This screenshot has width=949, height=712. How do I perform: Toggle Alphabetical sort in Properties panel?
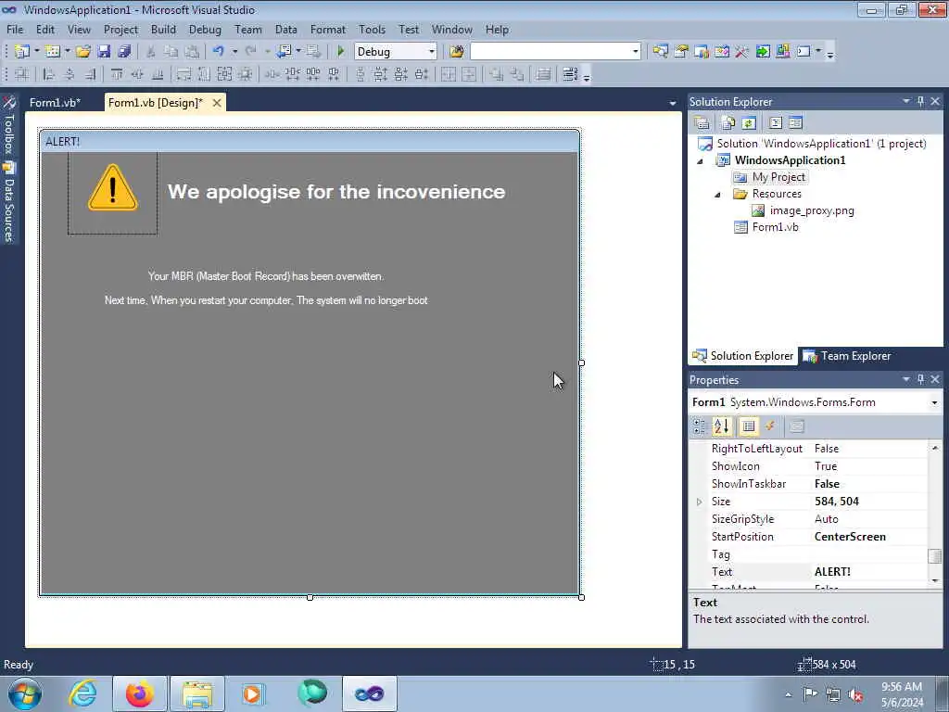[721, 426]
